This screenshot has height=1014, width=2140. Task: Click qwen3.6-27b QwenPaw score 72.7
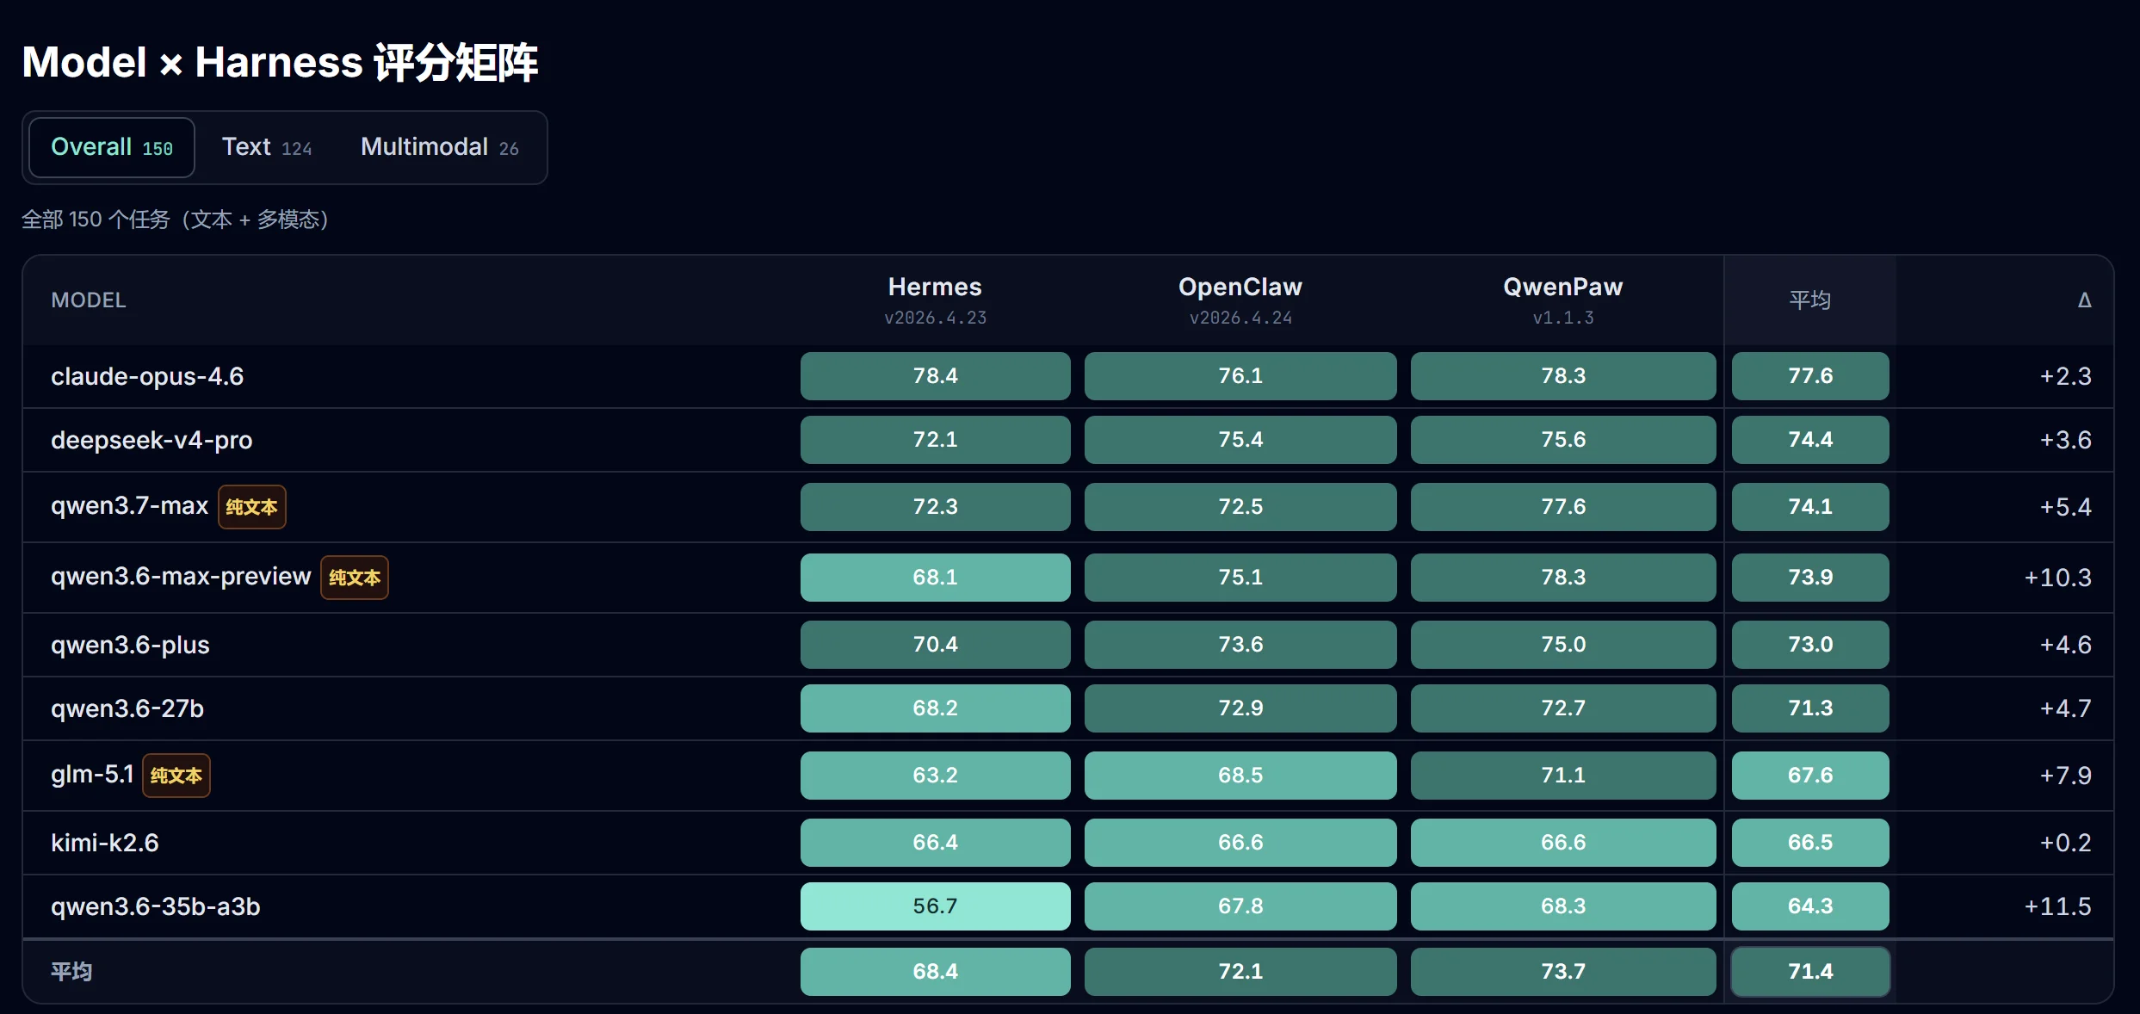(1563, 708)
